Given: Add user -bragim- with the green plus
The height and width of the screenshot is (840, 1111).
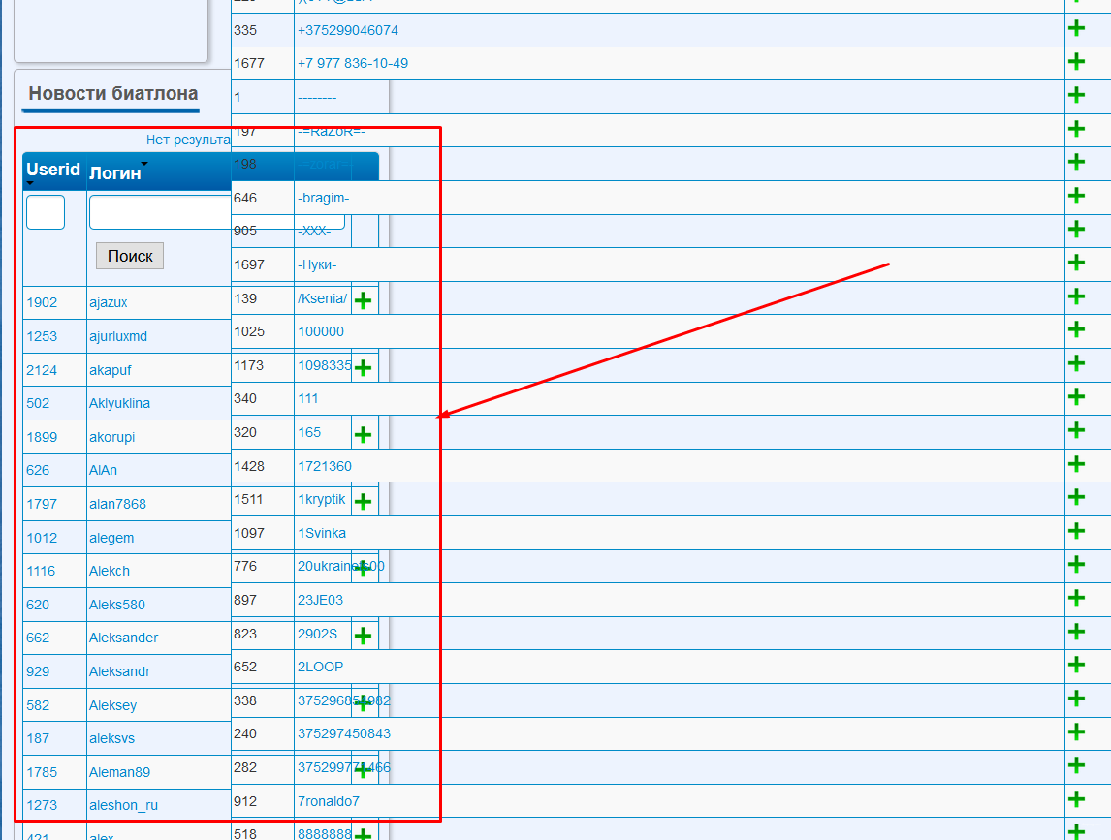Looking at the screenshot, I should (1075, 196).
